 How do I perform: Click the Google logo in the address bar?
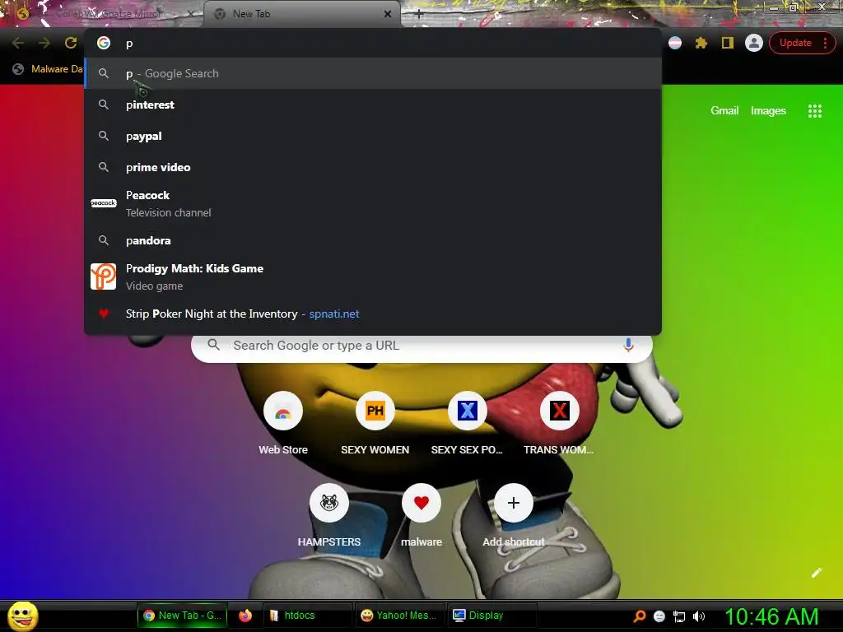104,43
